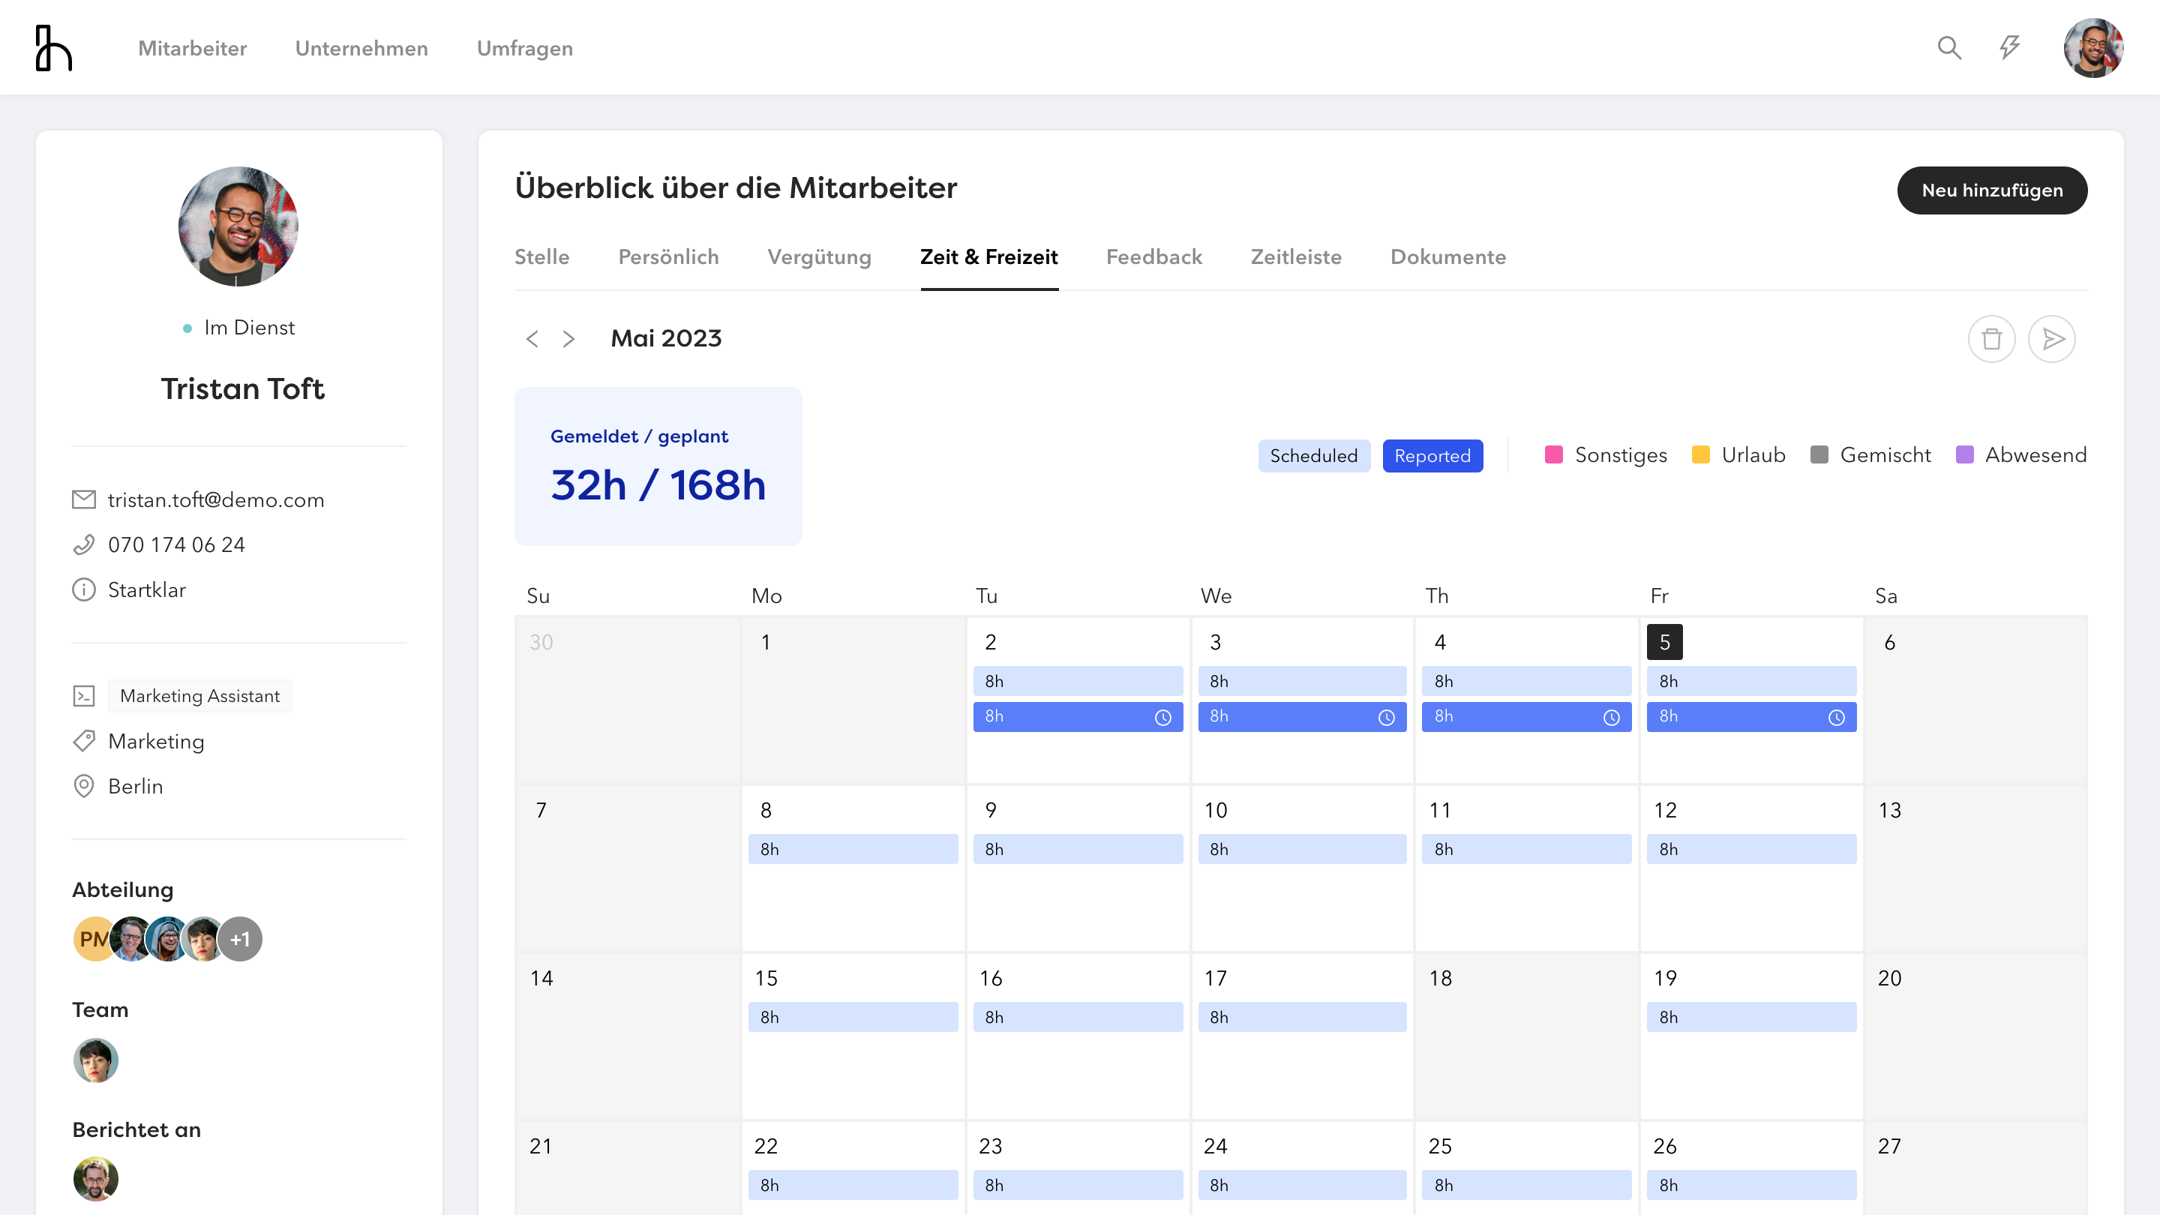The image size is (2160, 1215).
Task: Click the Marketing department text
Action: (156, 741)
